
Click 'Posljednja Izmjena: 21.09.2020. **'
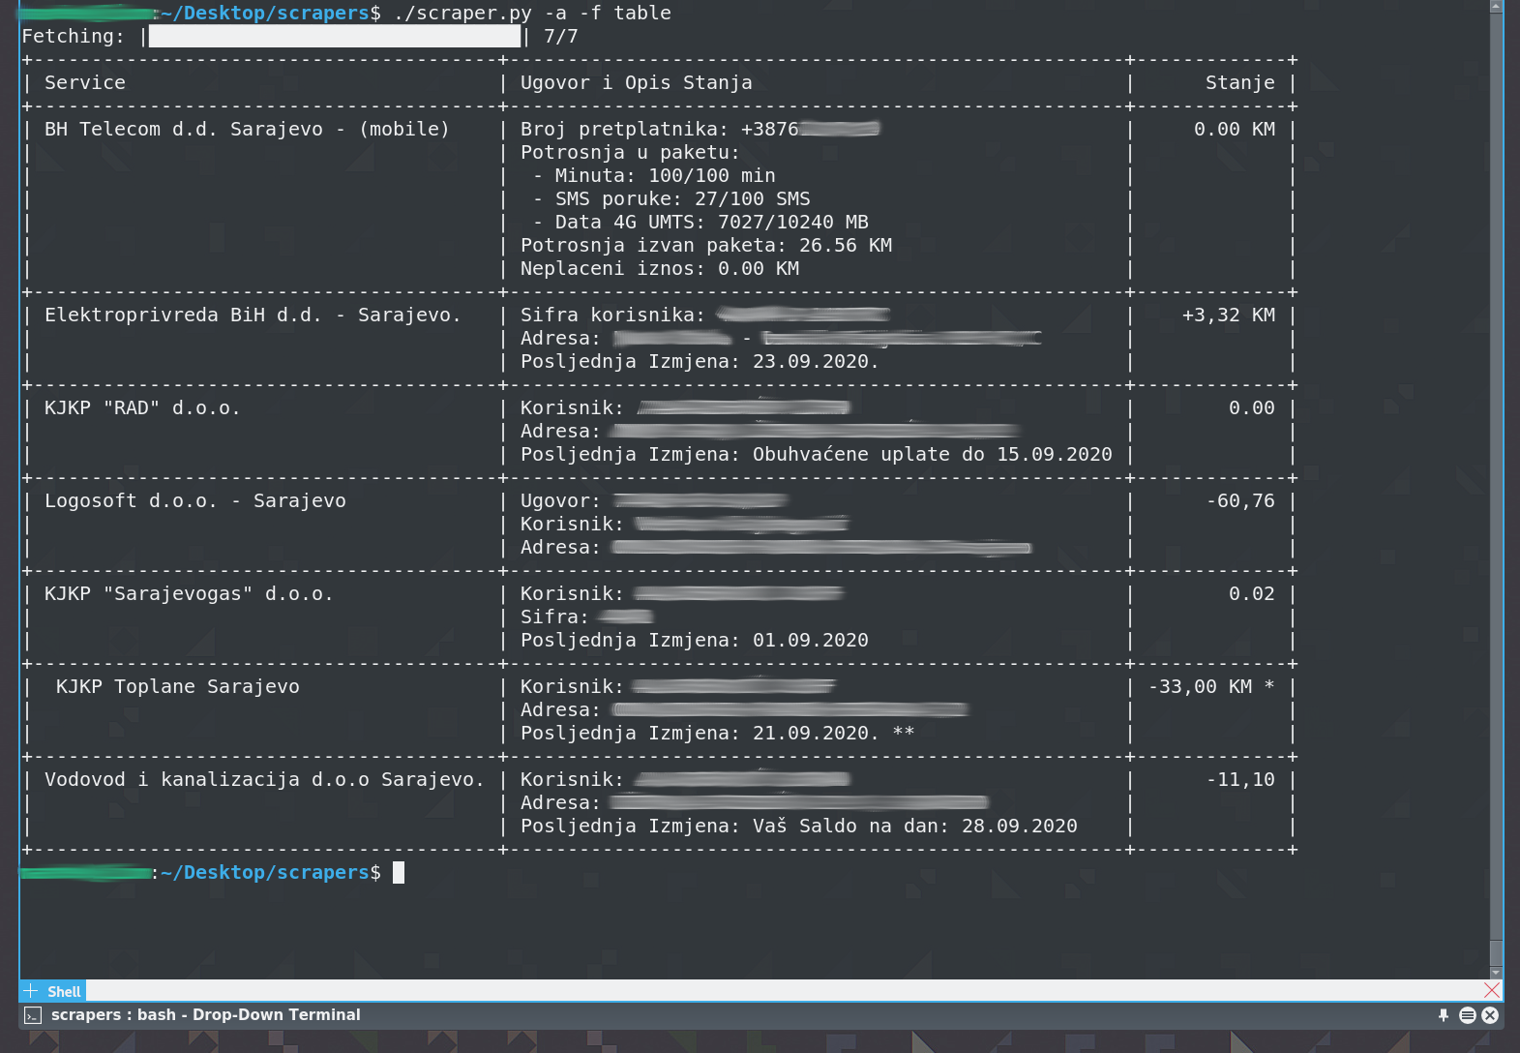point(718,734)
